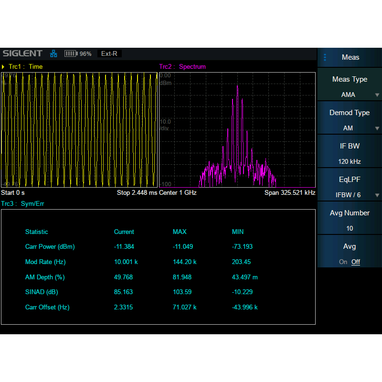The height and width of the screenshot is (382, 382).
Task: Click the magenta spectrum peak in Trc2
Action: (237, 88)
